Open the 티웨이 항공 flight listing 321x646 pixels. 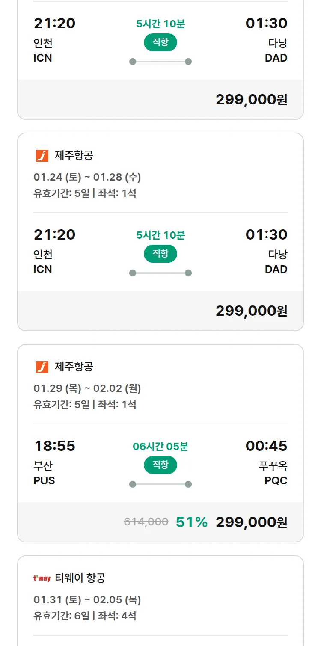(80, 578)
